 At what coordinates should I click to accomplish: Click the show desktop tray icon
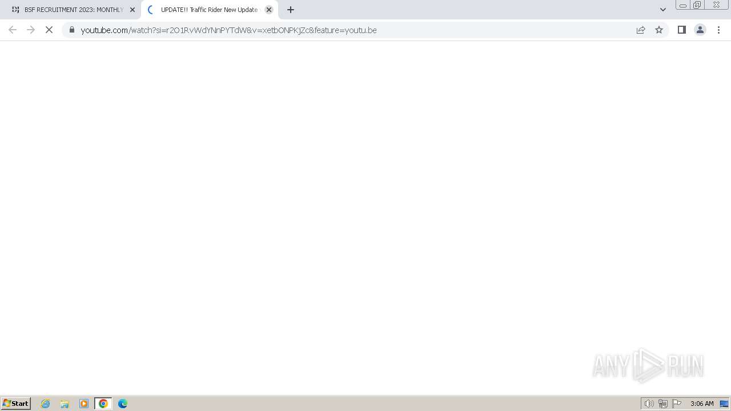point(724,404)
